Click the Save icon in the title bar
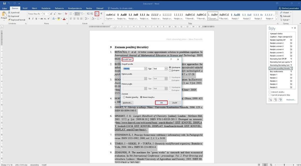This screenshot has width=301, height=166. 4,4
